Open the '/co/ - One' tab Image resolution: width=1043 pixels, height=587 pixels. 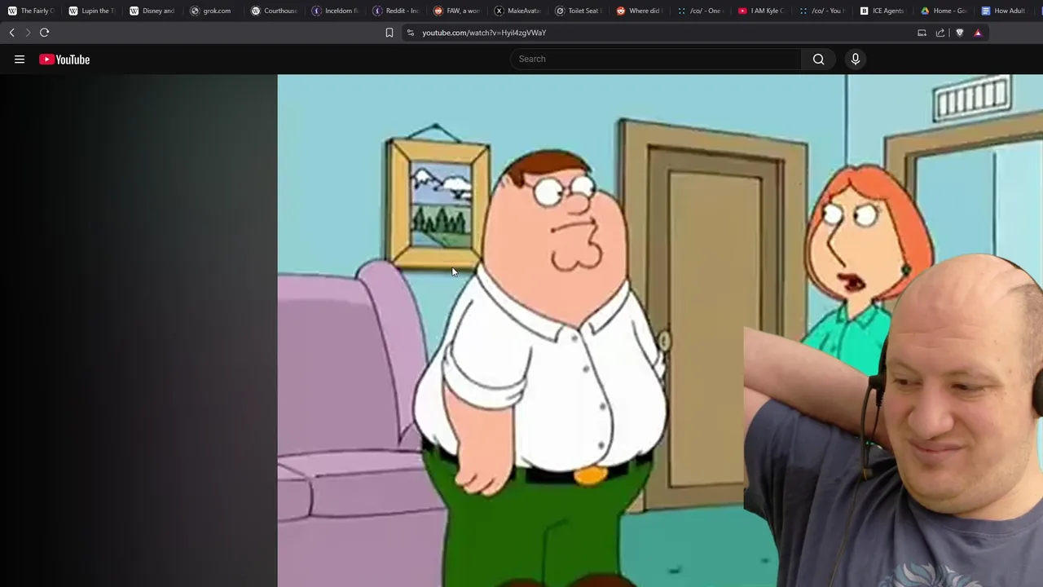[x=701, y=11]
